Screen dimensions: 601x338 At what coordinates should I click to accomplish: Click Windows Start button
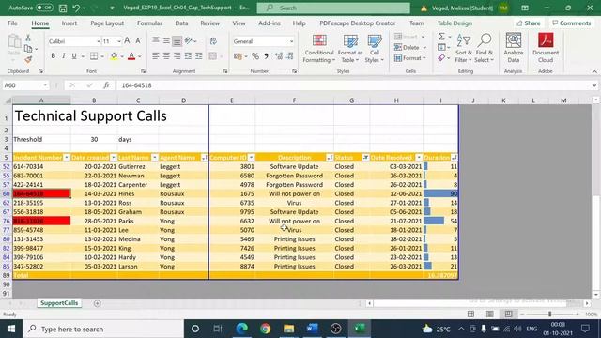11,329
